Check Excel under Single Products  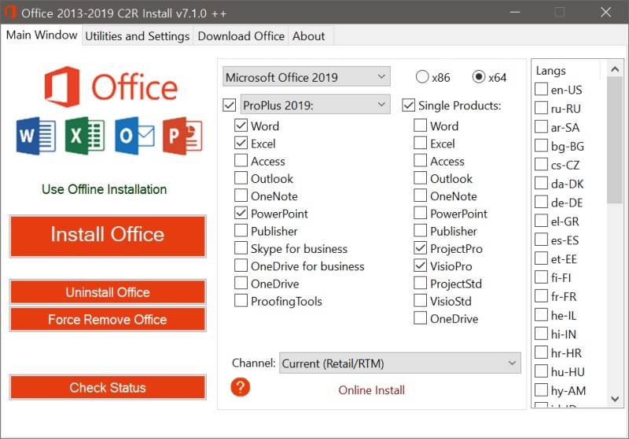[x=420, y=143]
